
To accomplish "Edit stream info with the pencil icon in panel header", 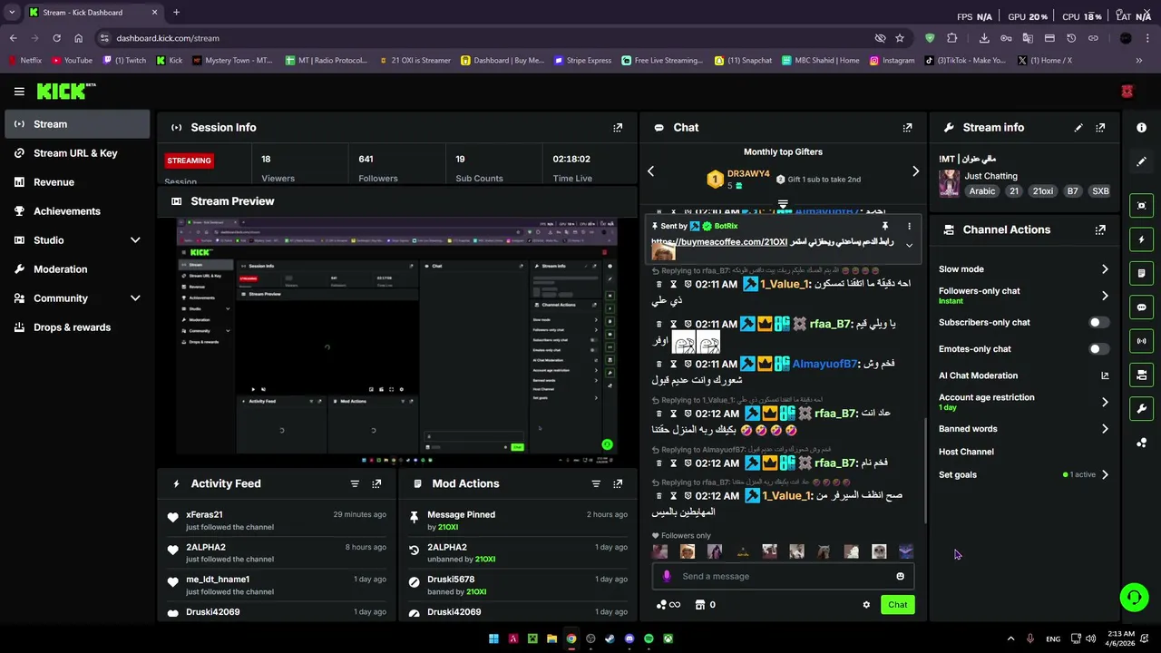I will [1078, 128].
